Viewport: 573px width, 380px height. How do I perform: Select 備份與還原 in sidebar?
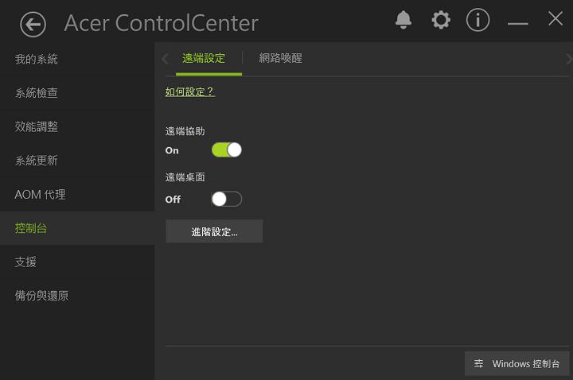tap(41, 296)
